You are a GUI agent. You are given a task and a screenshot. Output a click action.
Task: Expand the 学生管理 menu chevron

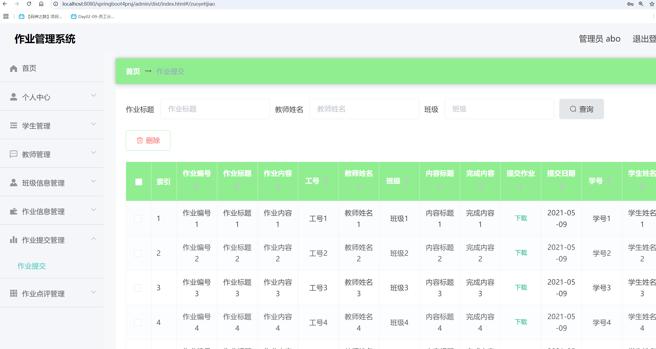93,124
